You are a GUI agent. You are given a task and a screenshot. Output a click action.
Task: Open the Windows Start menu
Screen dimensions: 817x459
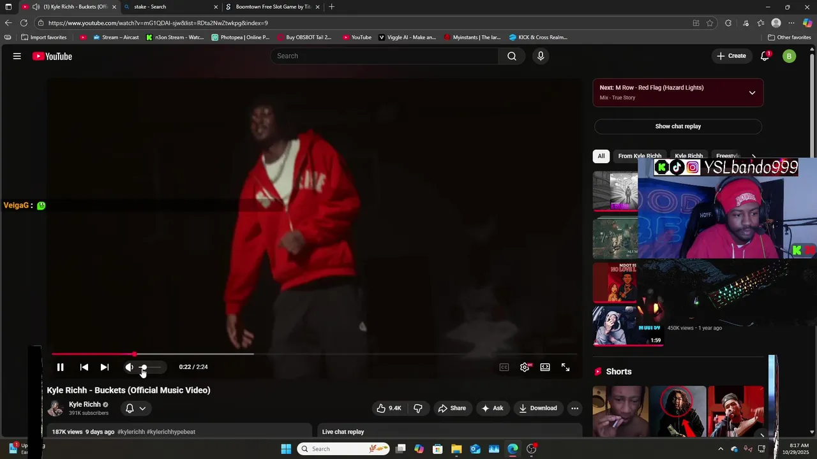[x=286, y=449]
